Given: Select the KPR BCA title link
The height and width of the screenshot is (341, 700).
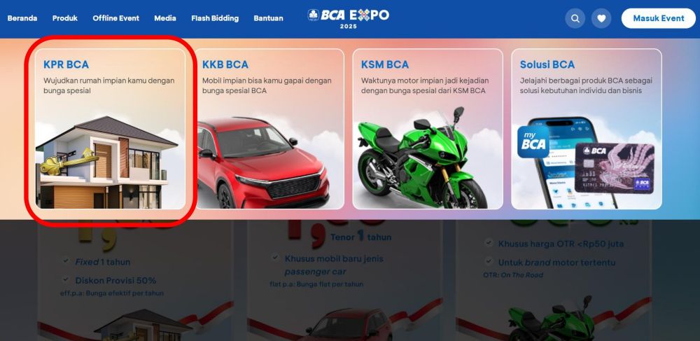Looking at the screenshot, I should [66, 64].
